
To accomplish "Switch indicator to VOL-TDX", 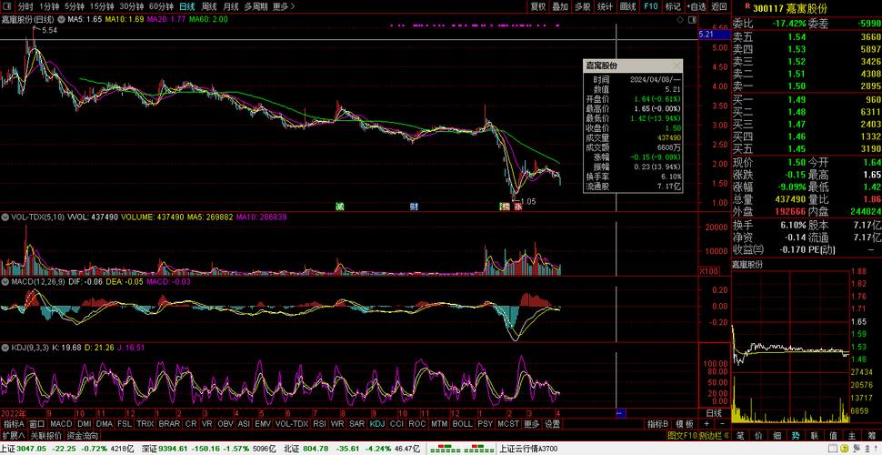I will click(x=292, y=423).
